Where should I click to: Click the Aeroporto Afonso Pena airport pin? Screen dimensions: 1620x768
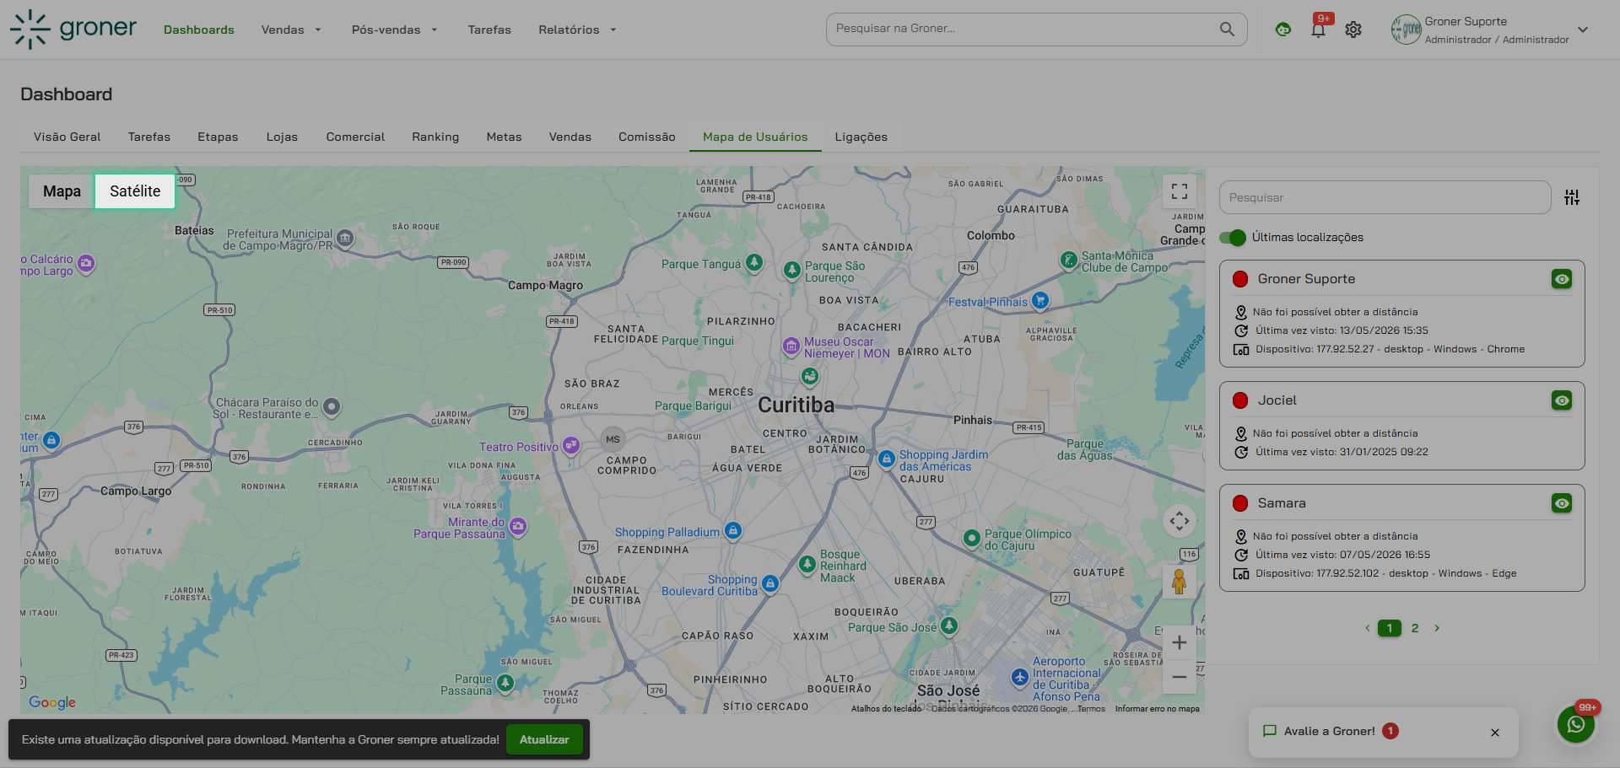[1020, 677]
